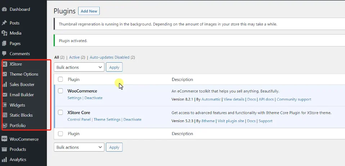The image size is (345, 166).
Task: Check the XStore Core plugin checkbox
Action: tap(61, 113)
